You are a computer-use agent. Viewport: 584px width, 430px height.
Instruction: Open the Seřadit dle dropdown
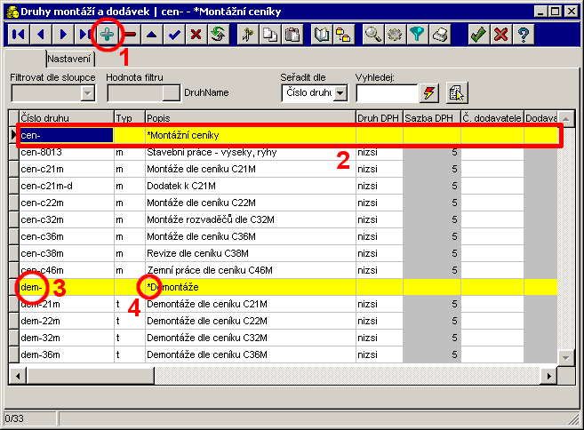tap(340, 92)
